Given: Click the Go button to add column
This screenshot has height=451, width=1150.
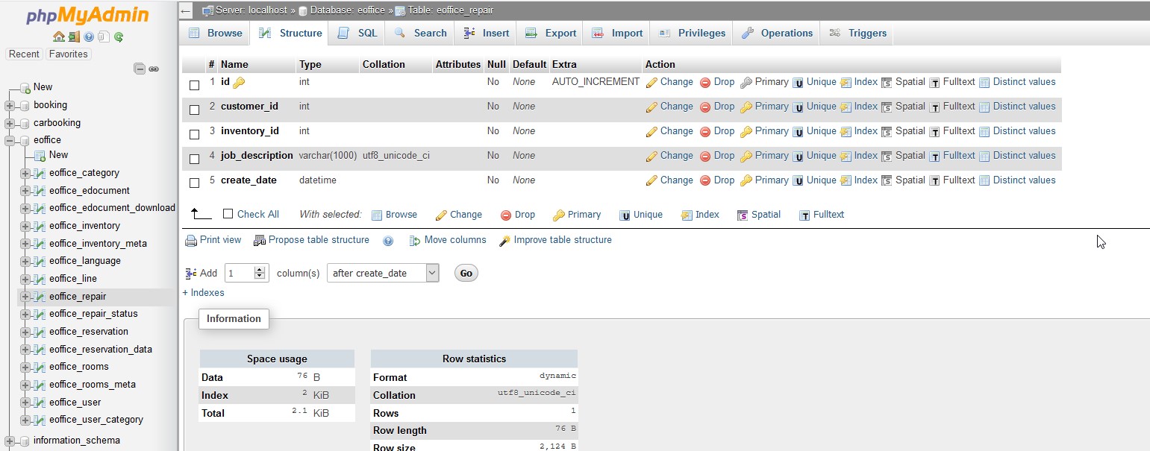Looking at the screenshot, I should (x=466, y=273).
